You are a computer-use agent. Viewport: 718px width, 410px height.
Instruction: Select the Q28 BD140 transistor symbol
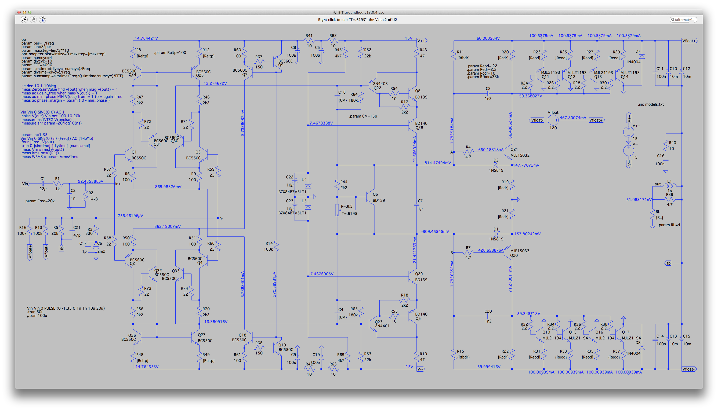[x=412, y=125]
